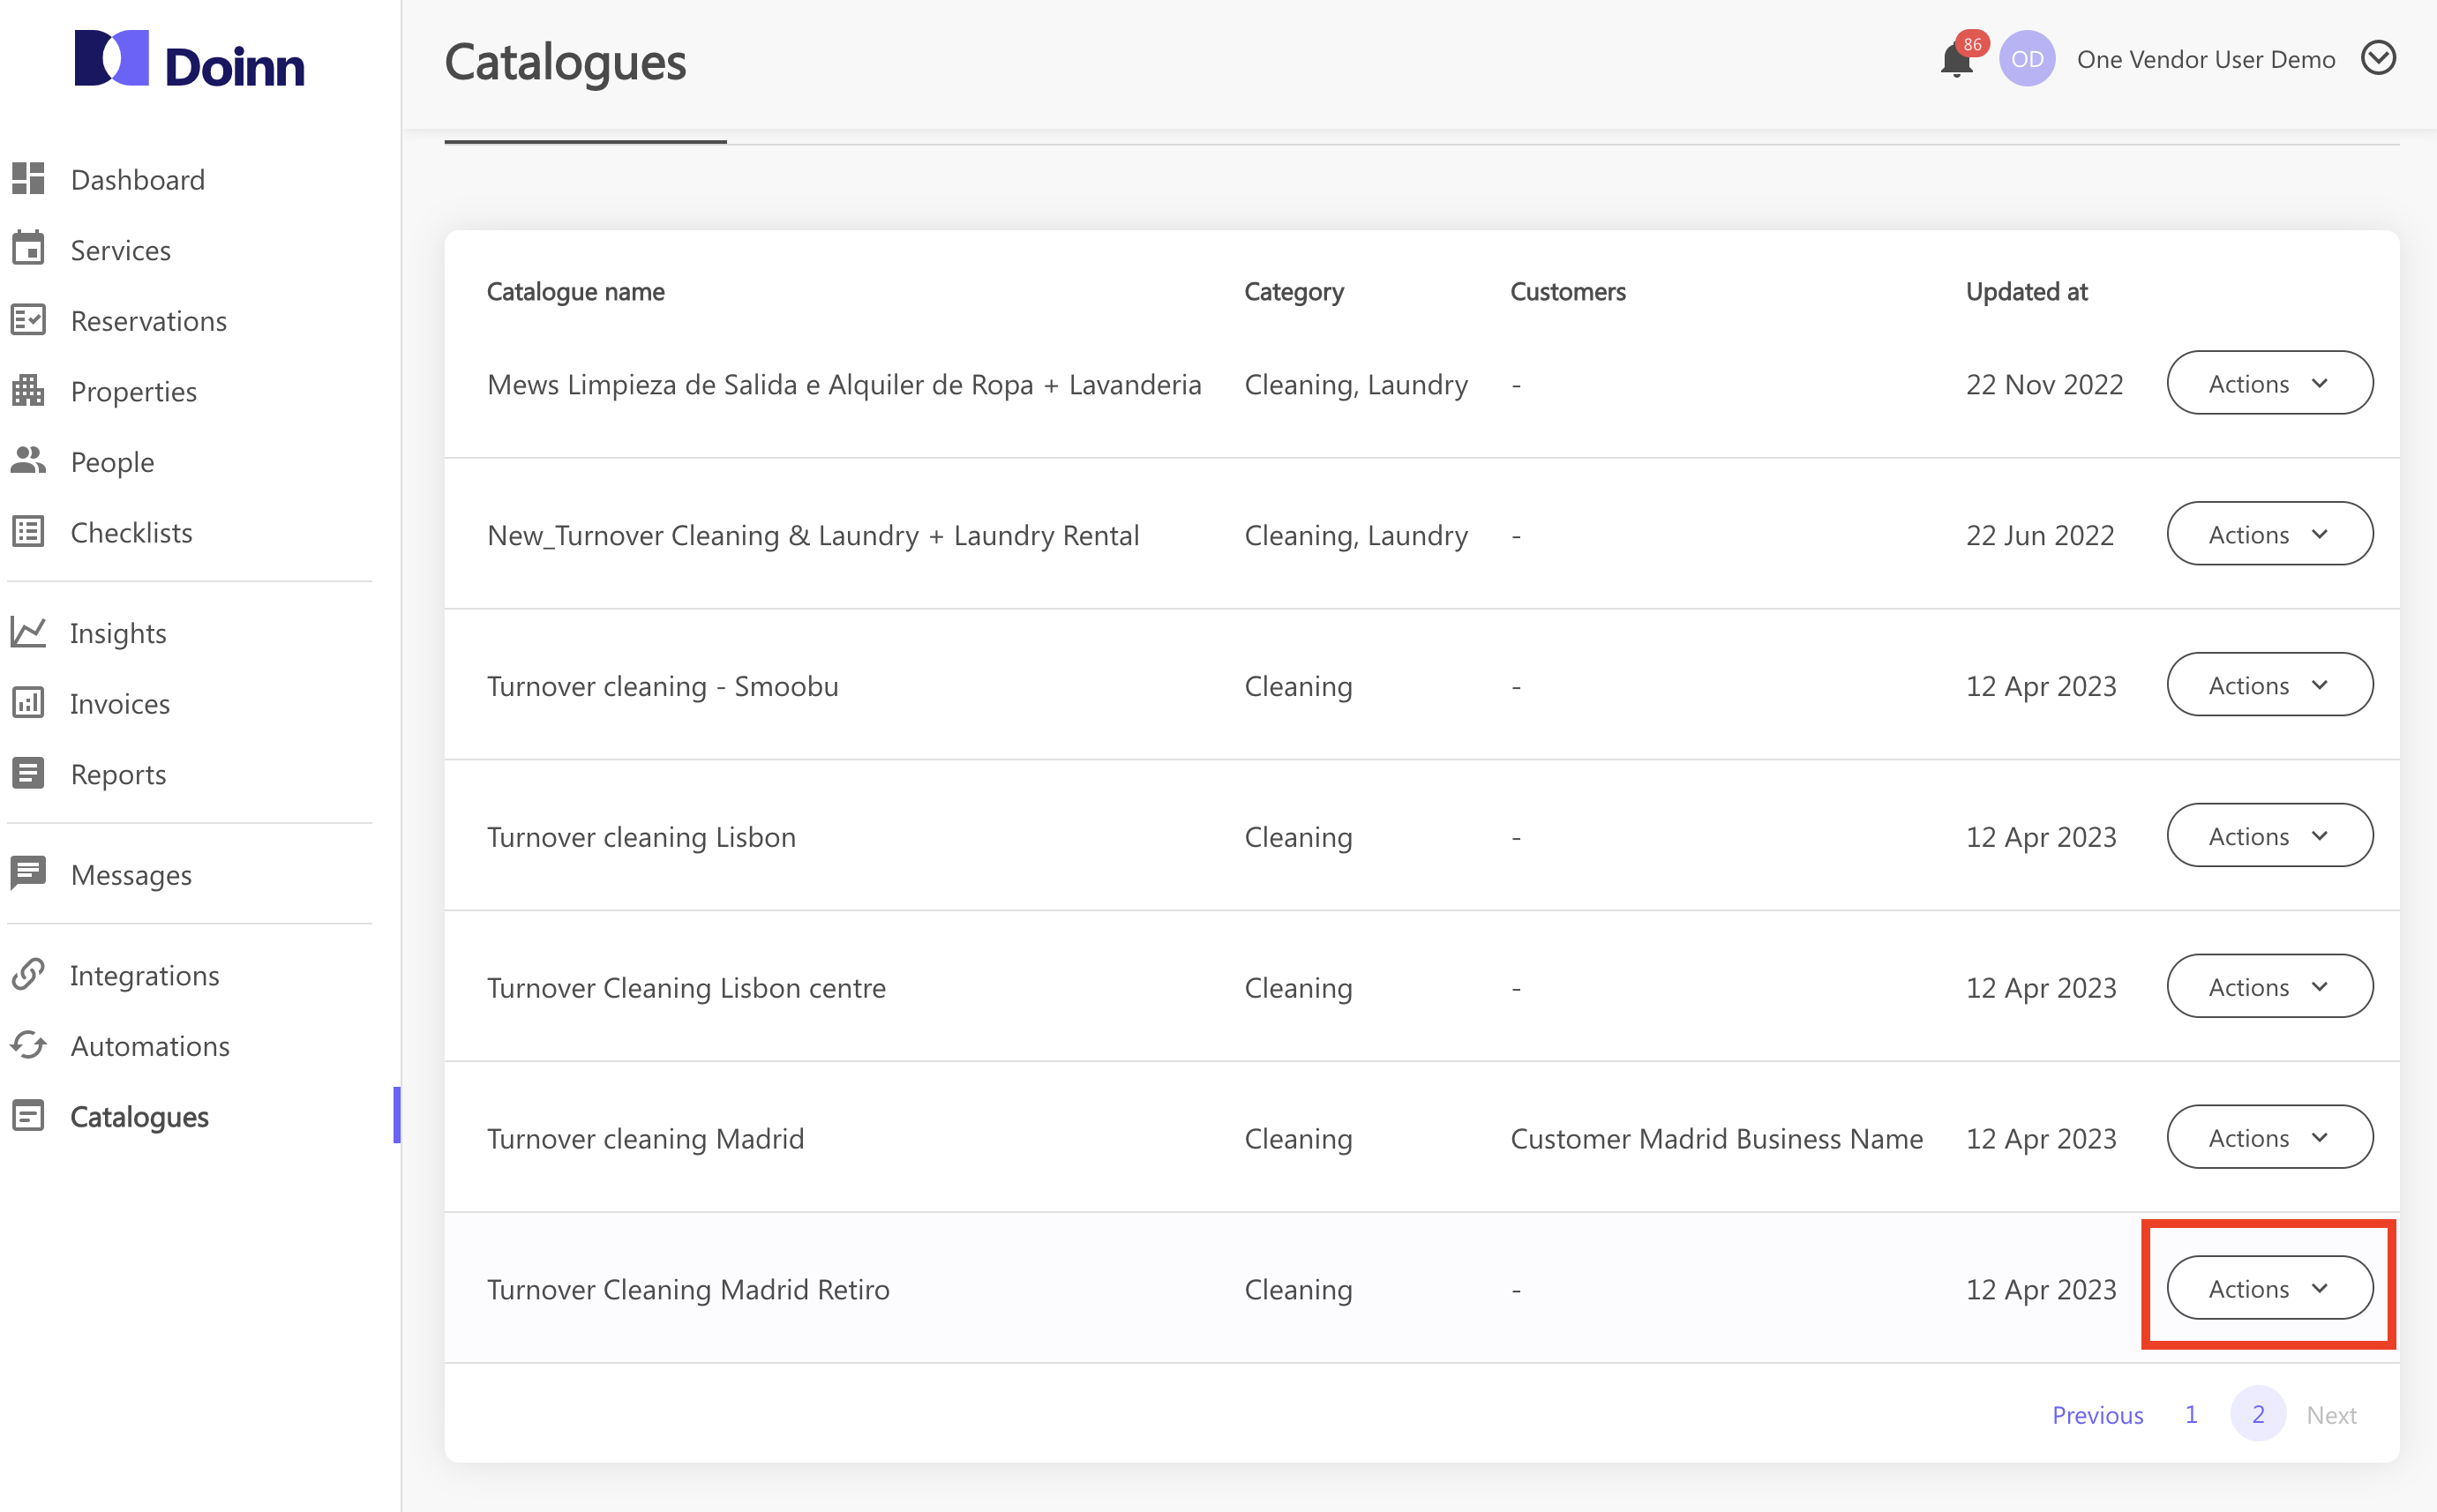Click Turnover cleaning - Smoobu catalogue name
The width and height of the screenshot is (2437, 1512).
(662, 687)
